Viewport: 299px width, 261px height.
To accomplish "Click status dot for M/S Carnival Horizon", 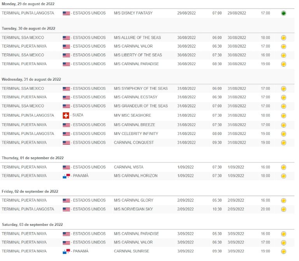I will pyautogui.click(x=283, y=176).
